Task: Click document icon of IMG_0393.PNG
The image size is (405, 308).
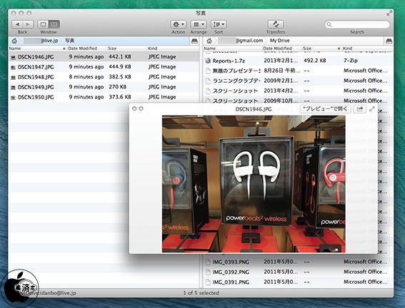Action: tap(208, 262)
